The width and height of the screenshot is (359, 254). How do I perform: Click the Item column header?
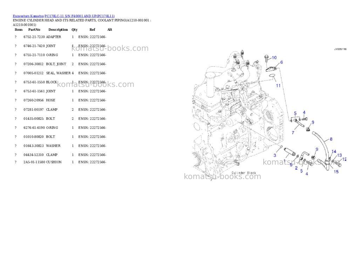19,30
